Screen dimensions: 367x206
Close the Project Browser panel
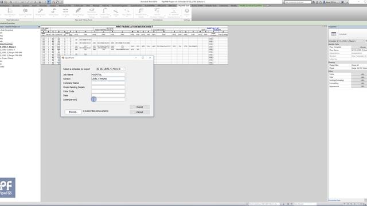39,27
